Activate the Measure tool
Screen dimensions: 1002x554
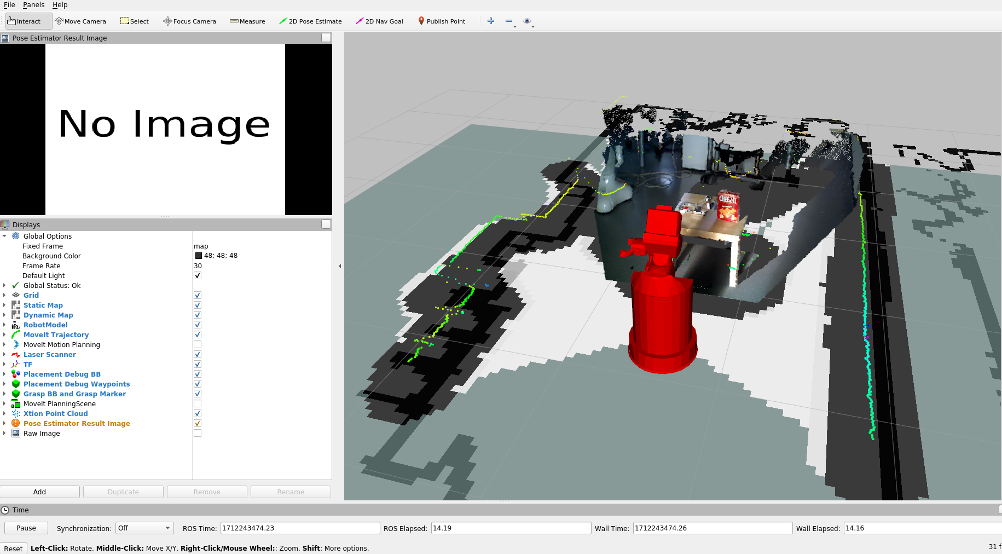[x=247, y=21]
